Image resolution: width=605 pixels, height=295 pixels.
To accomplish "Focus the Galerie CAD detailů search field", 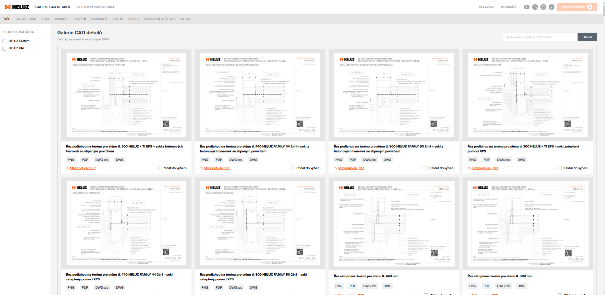I will pos(540,37).
